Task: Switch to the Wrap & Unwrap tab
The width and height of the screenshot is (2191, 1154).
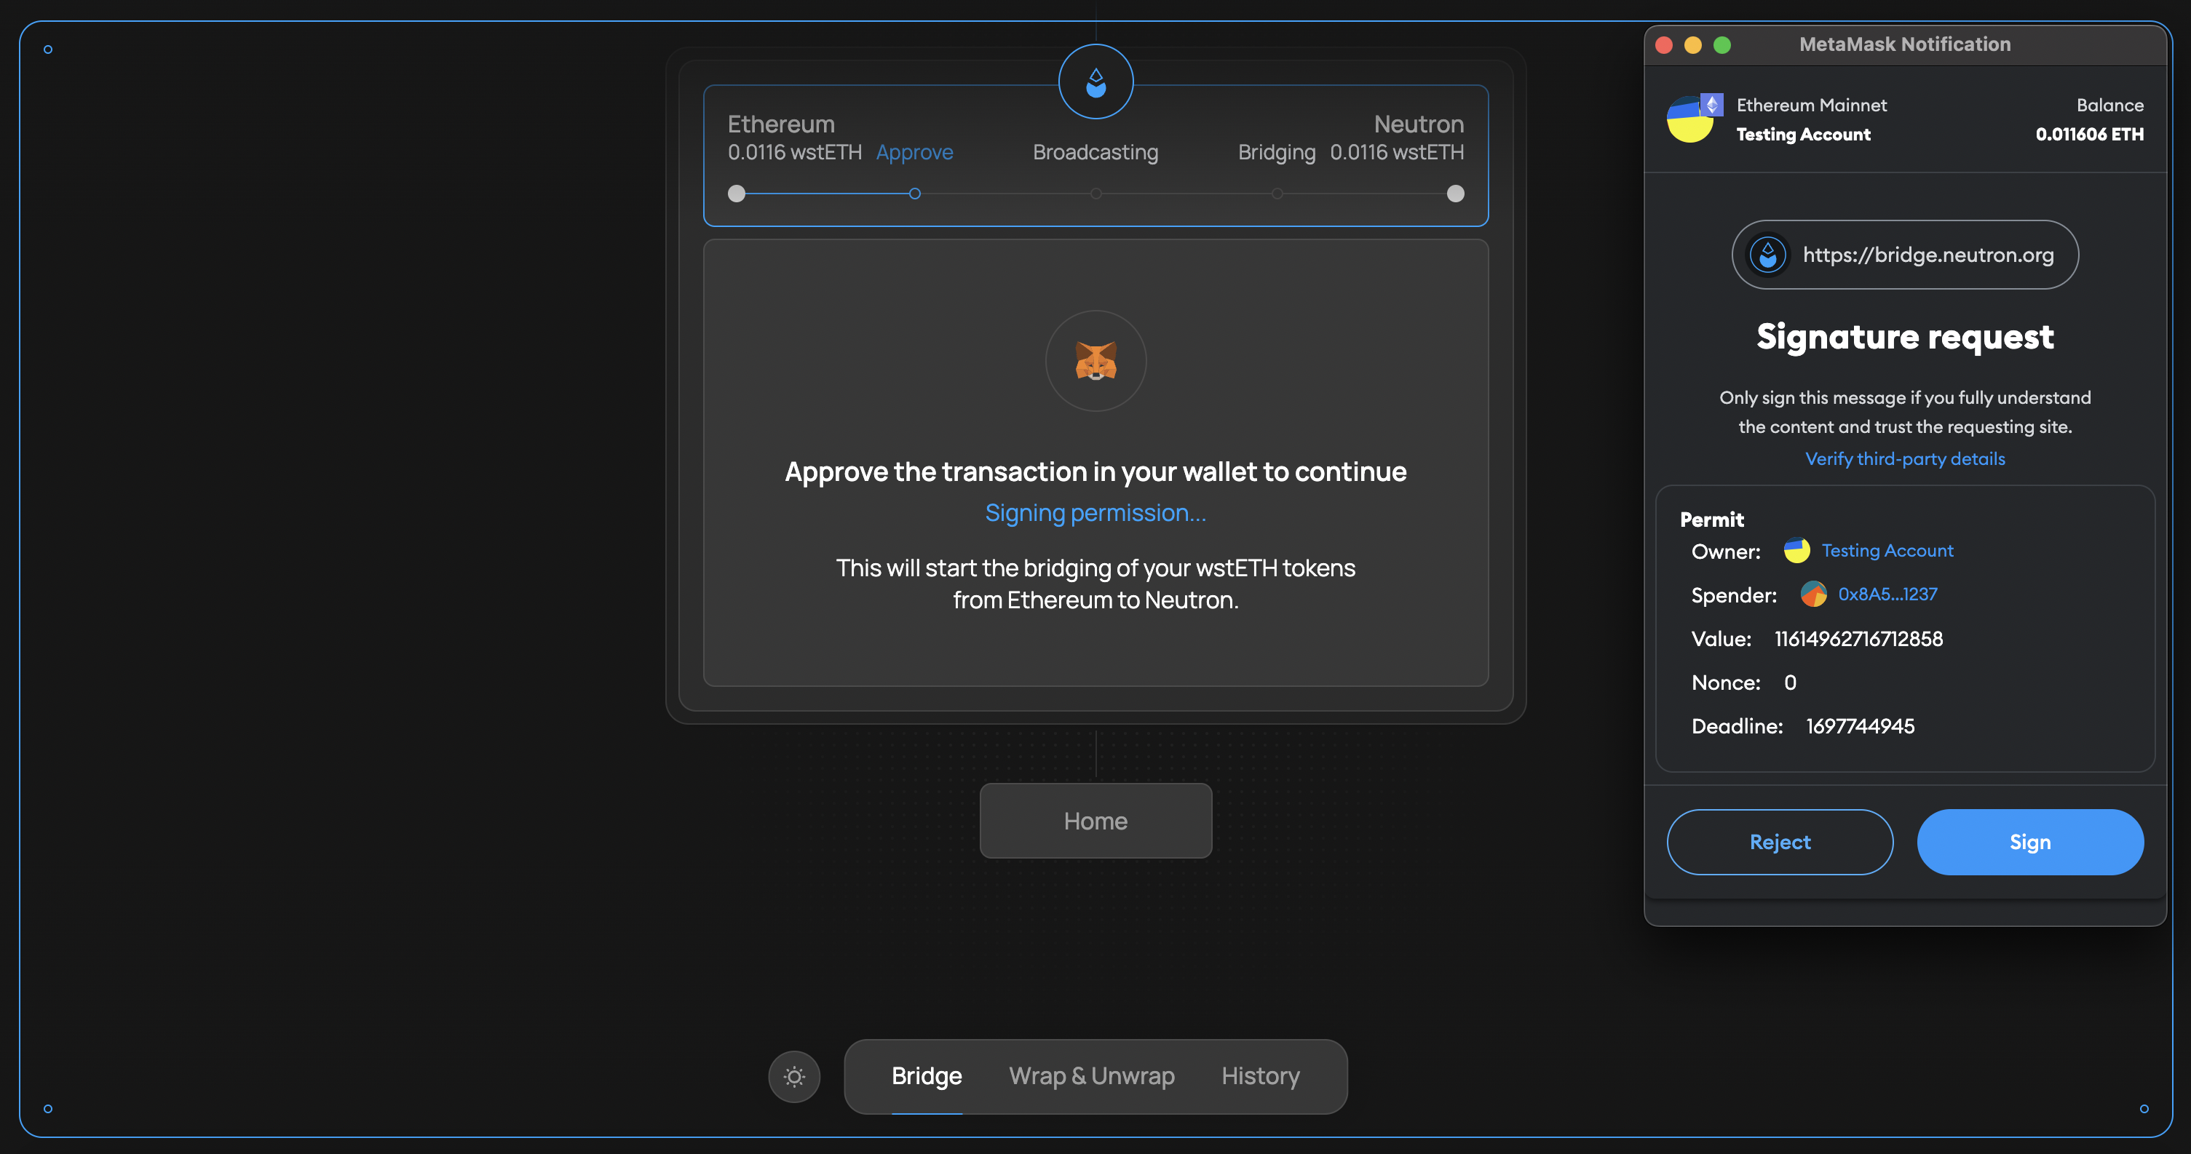Action: click(1091, 1077)
